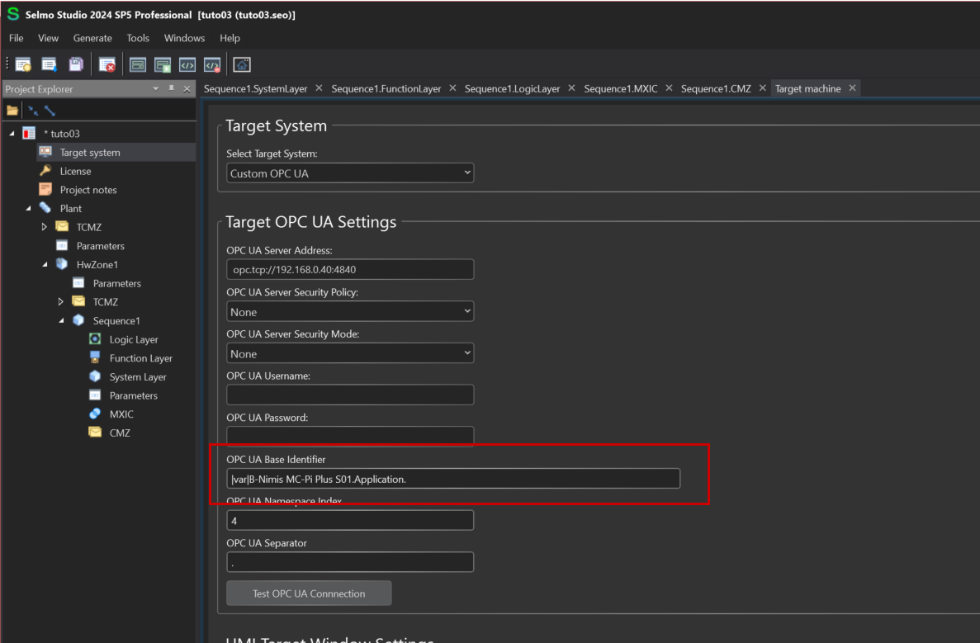Switch to Sequence1.CMZ tab
Viewport: 980px width, 643px height.
click(717, 89)
